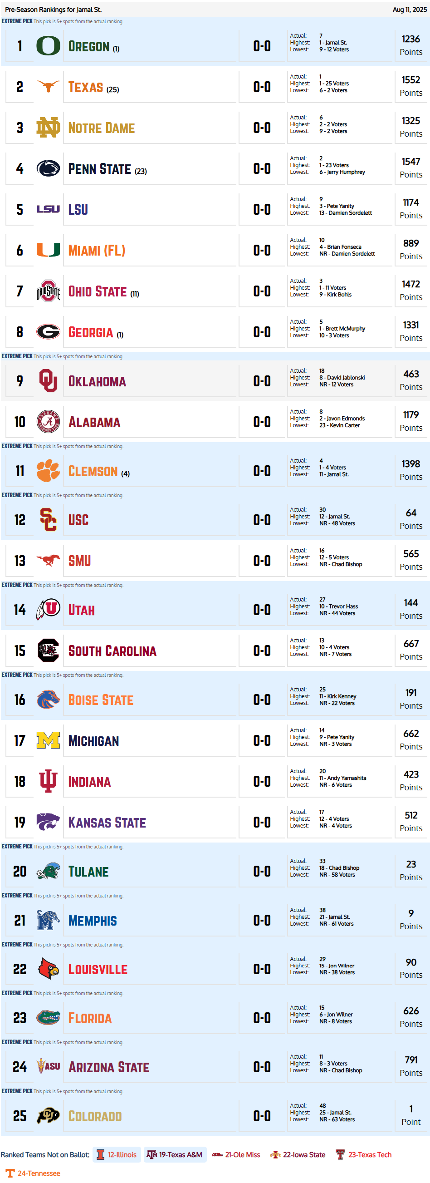Click the Michigan M logo
The height and width of the screenshot is (1183, 430).
(x=48, y=741)
